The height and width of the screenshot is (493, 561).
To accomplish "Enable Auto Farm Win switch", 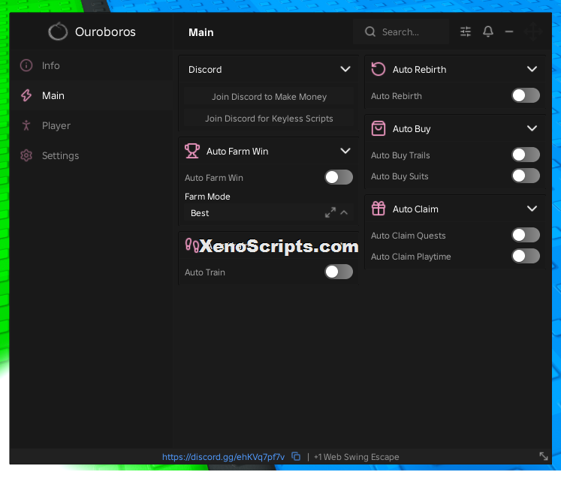I will coord(339,177).
